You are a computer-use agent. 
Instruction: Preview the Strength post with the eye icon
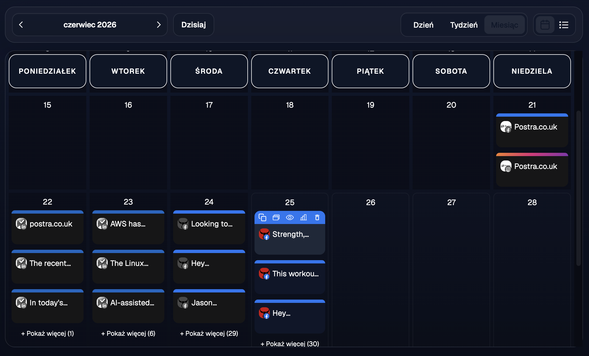point(290,217)
